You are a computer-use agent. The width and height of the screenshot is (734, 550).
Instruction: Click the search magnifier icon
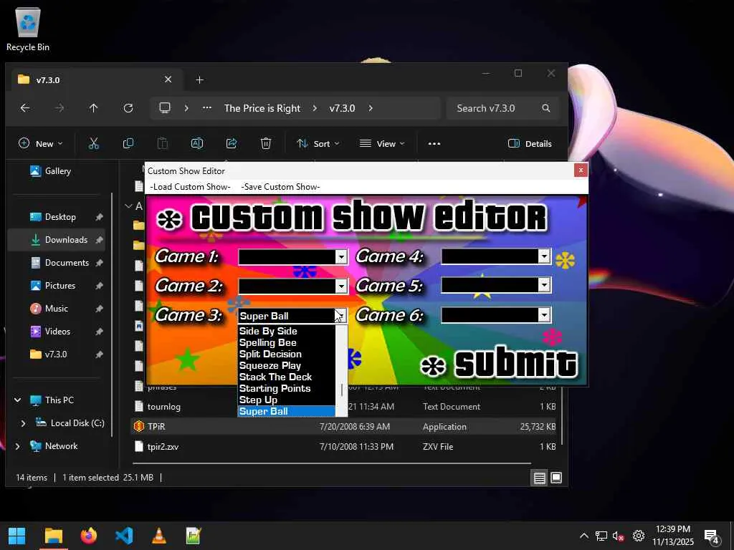click(x=545, y=108)
